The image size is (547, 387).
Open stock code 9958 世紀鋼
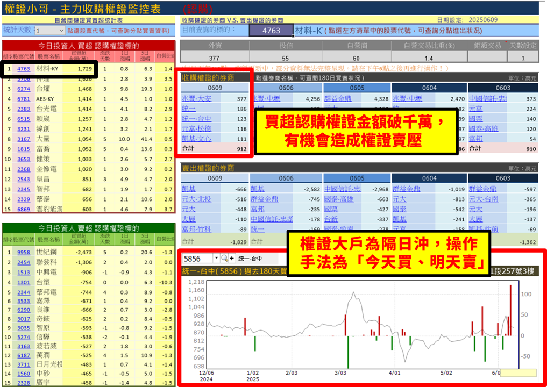pos(24,252)
